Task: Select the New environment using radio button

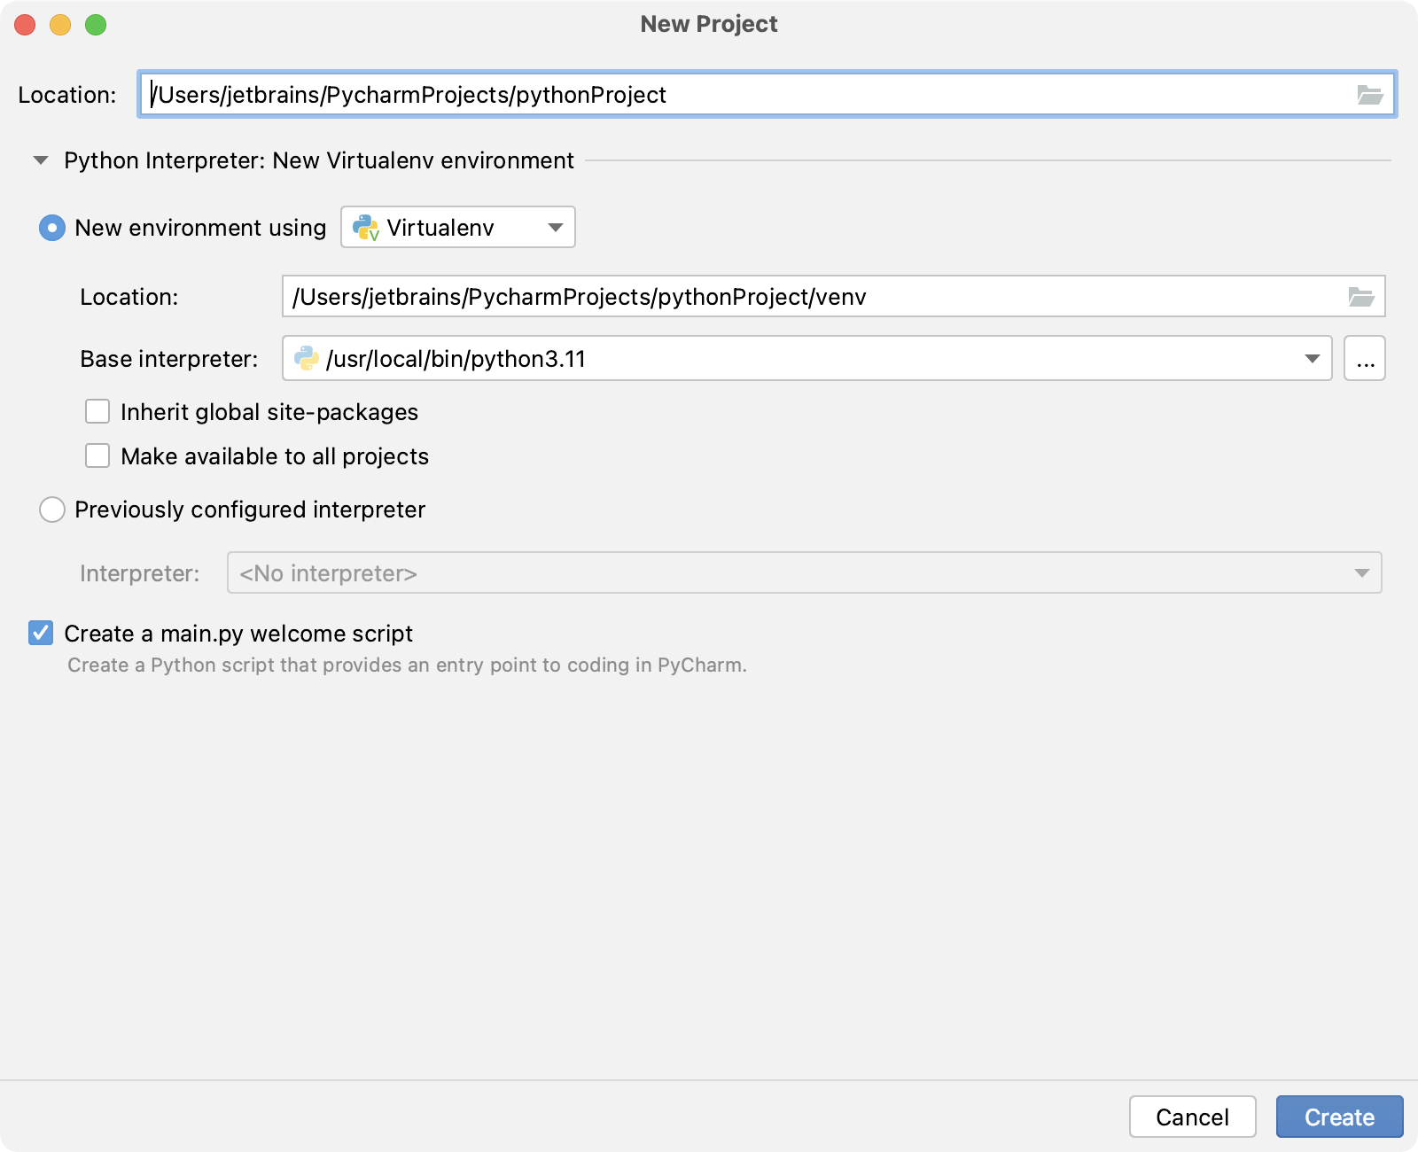Action: click(52, 227)
